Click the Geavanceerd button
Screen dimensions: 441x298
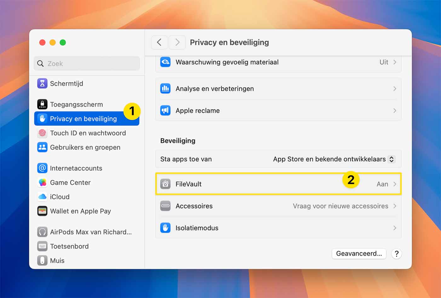click(x=359, y=254)
